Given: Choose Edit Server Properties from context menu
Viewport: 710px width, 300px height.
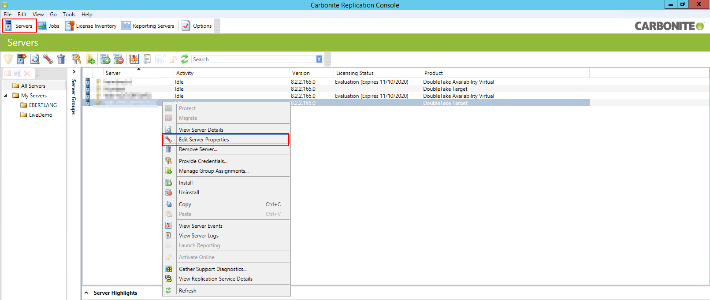Looking at the screenshot, I should pyautogui.click(x=204, y=140).
